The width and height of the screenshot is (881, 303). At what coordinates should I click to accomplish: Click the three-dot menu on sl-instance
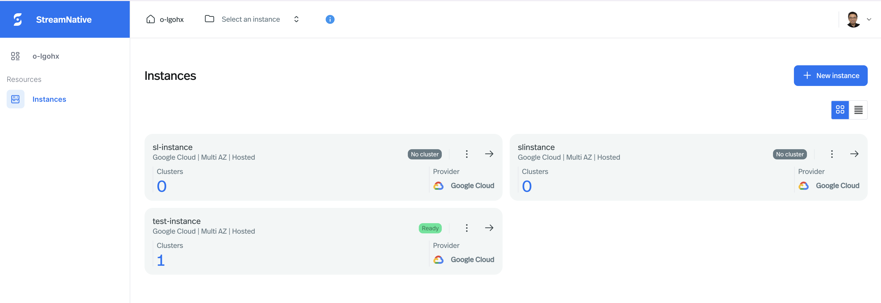466,154
